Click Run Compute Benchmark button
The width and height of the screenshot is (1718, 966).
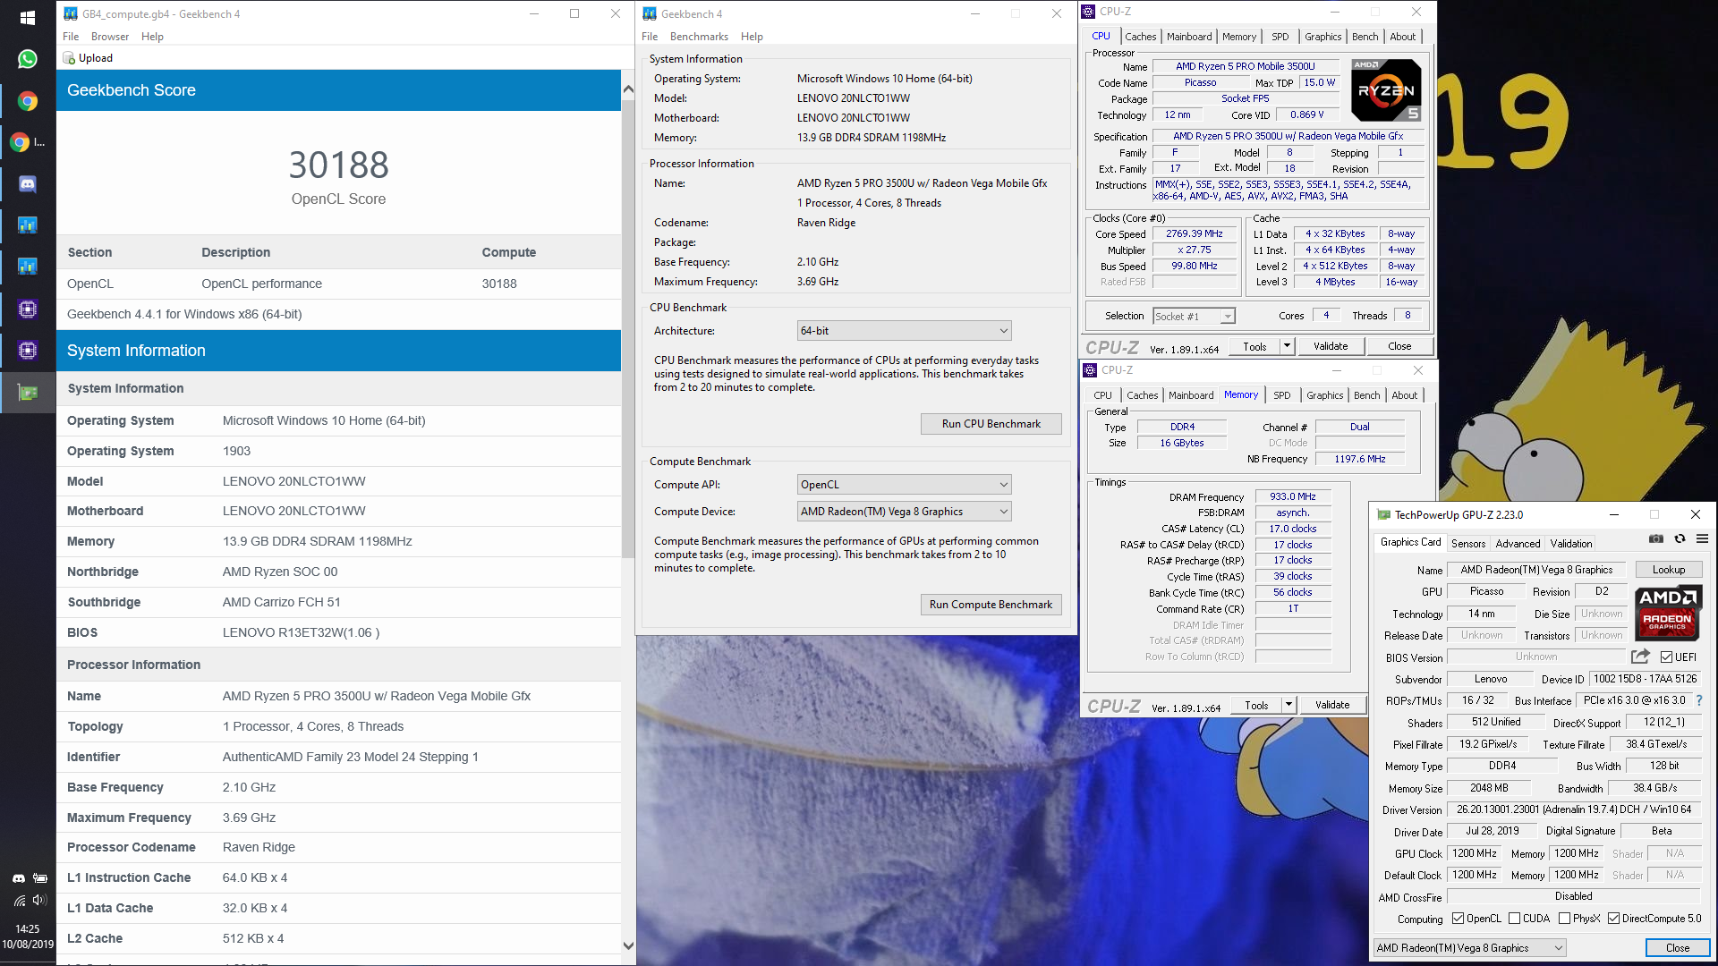[x=991, y=605]
